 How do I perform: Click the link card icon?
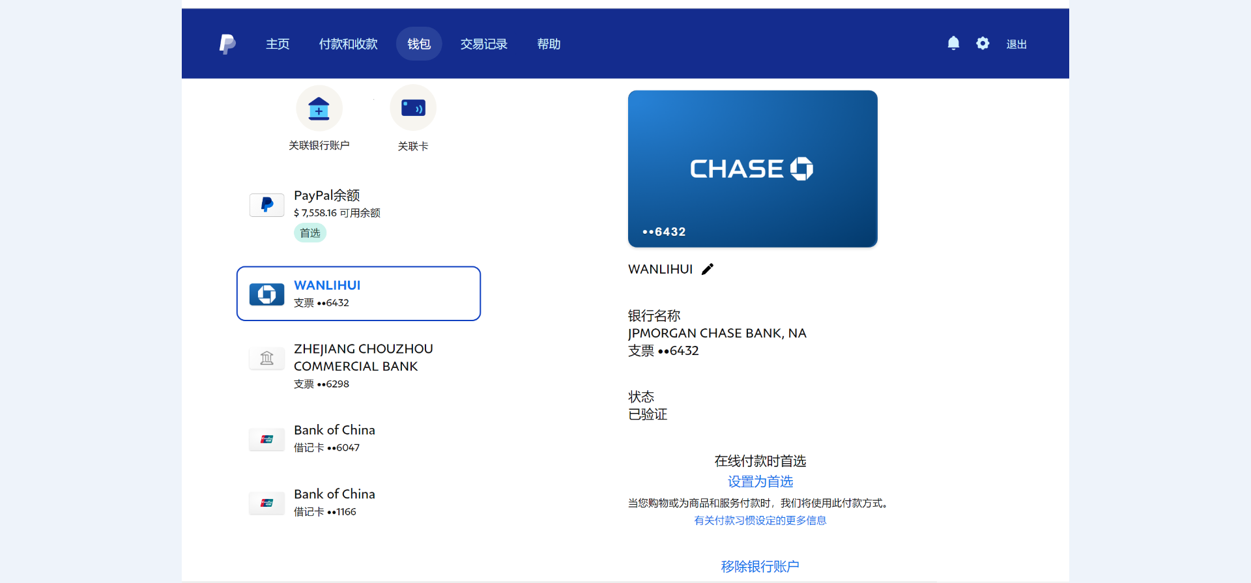[x=413, y=108]
